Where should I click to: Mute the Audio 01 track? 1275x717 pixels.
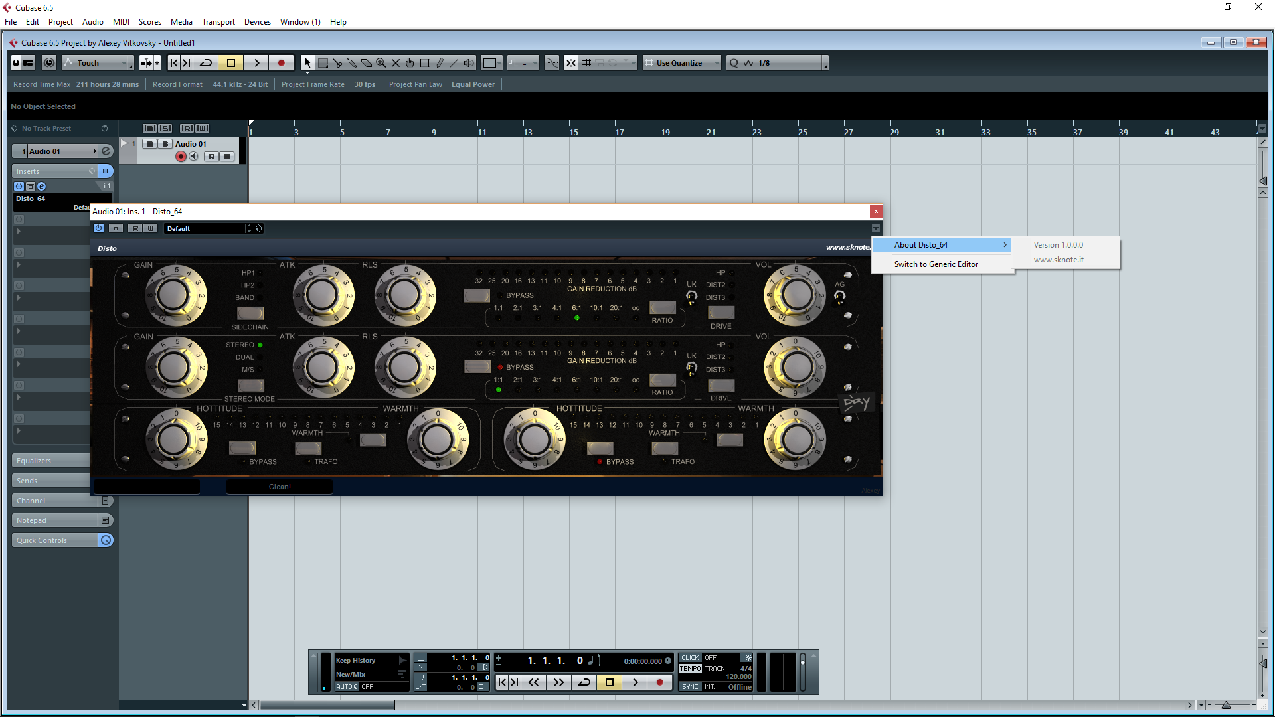tap(150, 144)
